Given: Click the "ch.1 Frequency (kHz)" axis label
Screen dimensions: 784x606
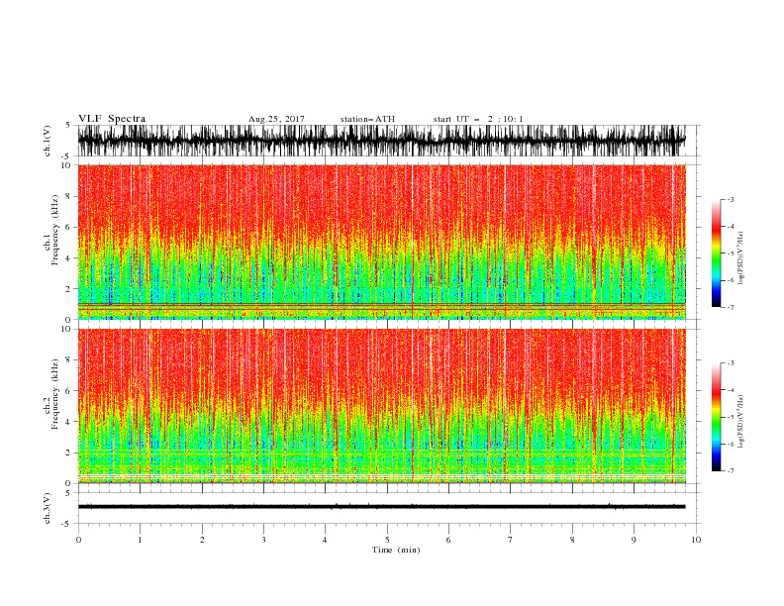Looking at the screenshot, I should pos(51,229).
